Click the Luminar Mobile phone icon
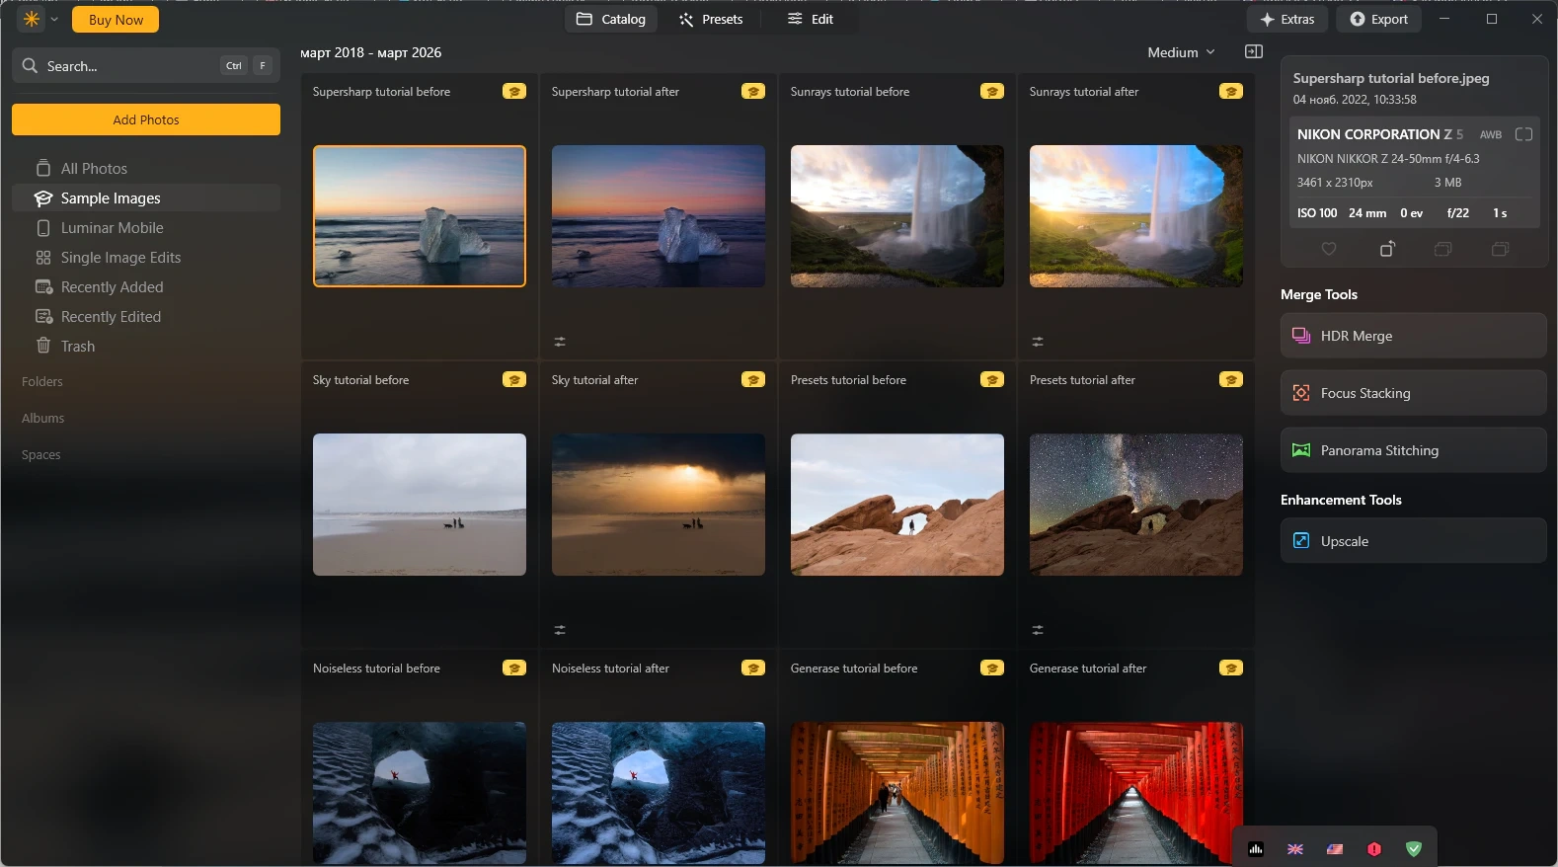The width and height of the screenshot is (1558, 867). click(x=43, y=228)
